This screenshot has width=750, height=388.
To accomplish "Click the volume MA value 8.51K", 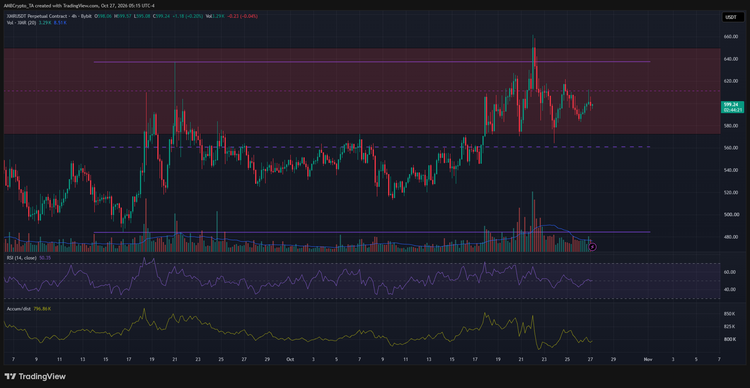I will click(60, 23).
